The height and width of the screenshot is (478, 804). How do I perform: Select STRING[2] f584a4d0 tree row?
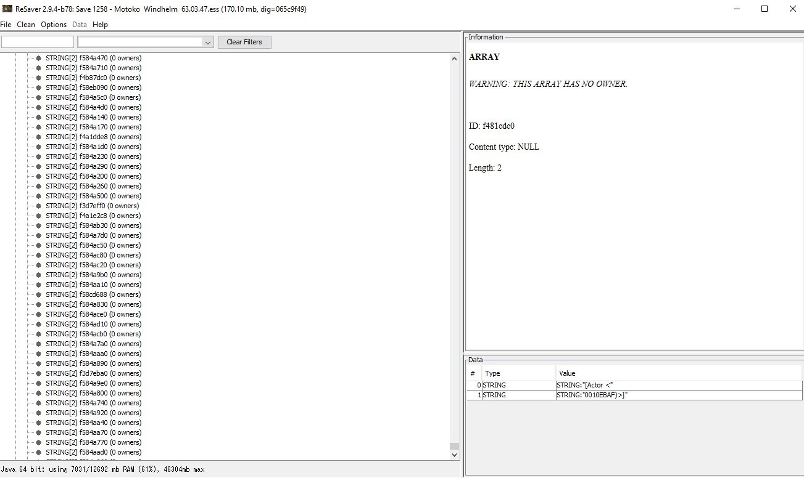(x=93, y=107)
